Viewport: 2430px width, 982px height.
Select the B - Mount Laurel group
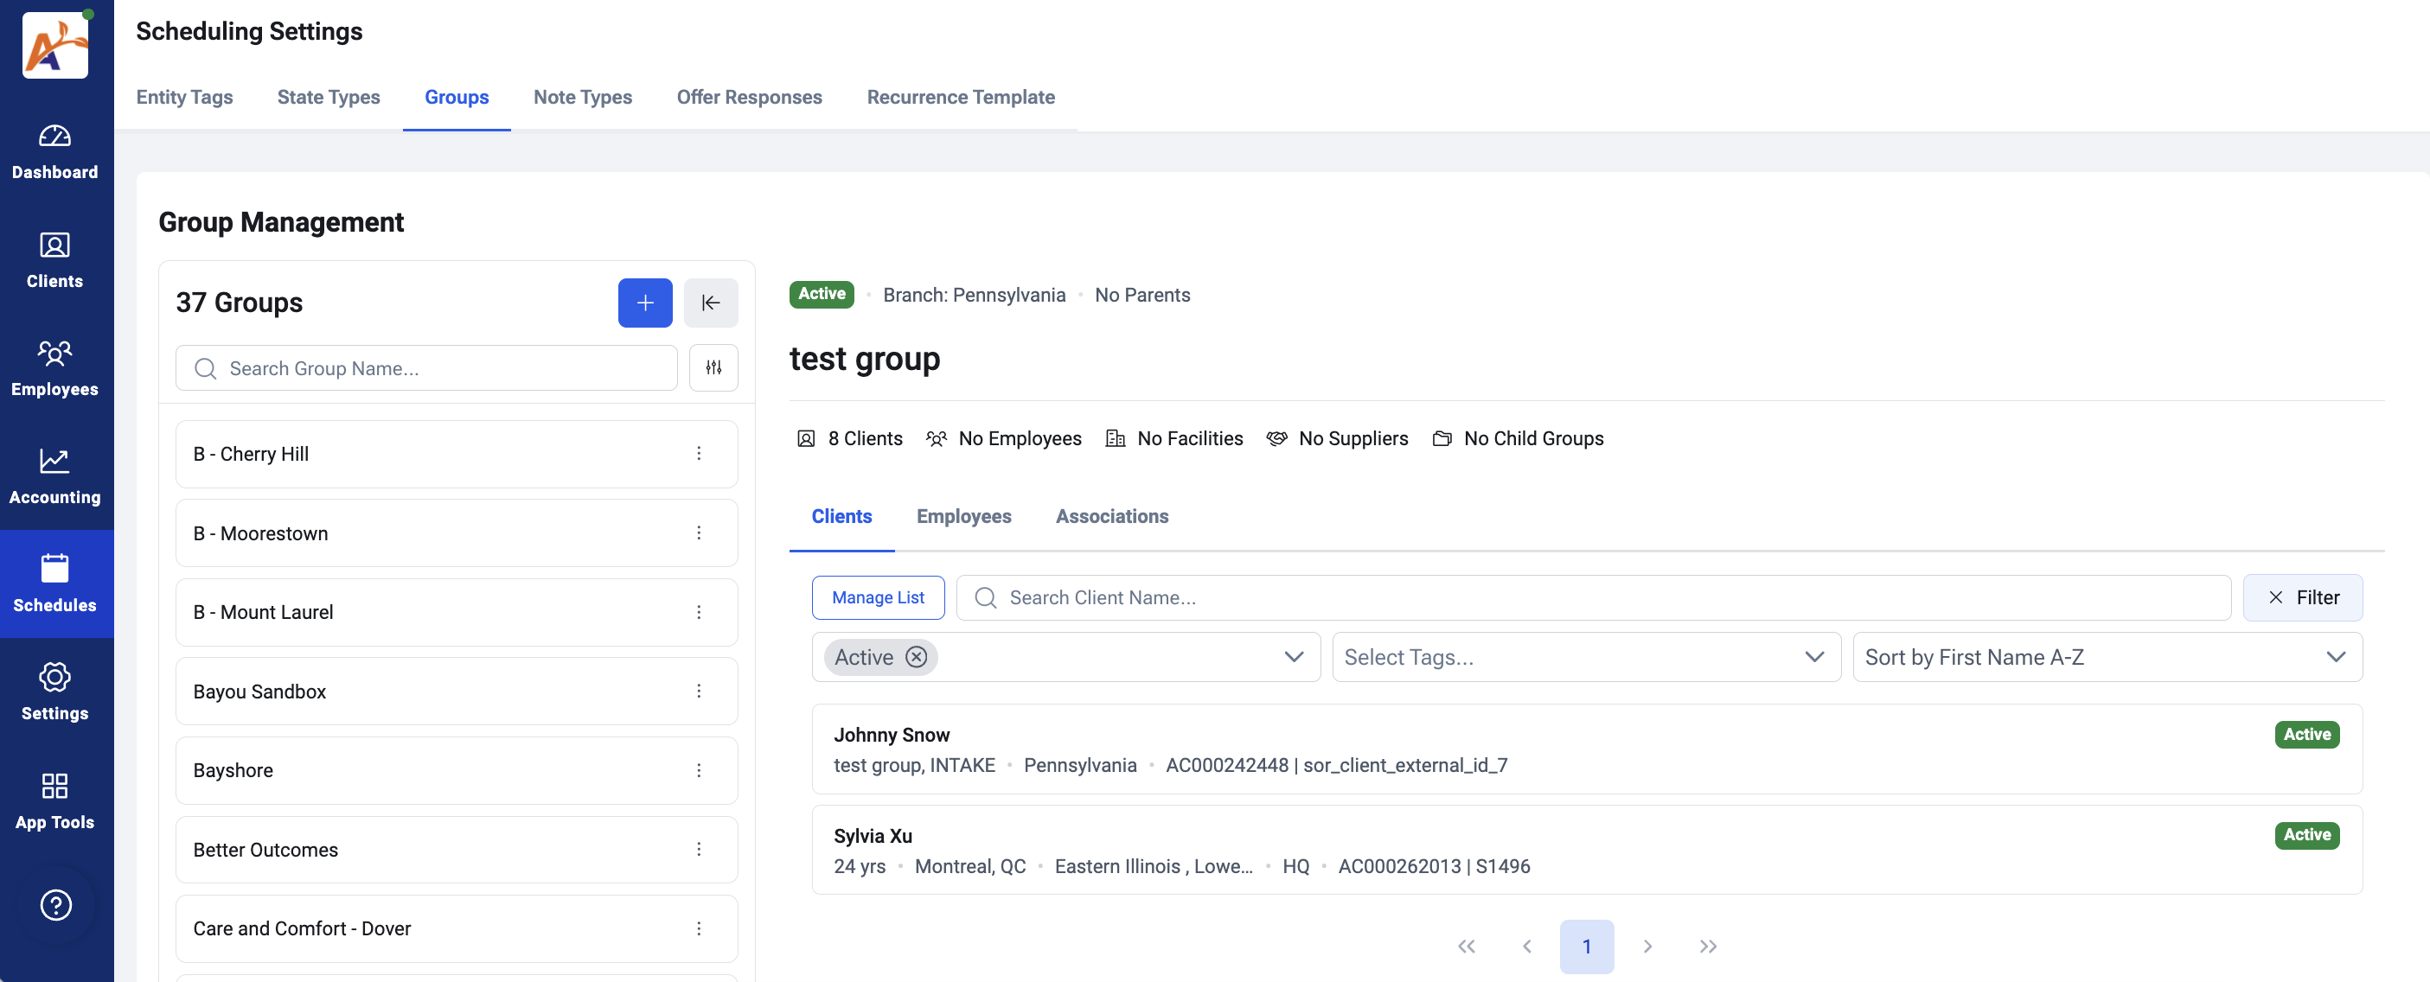pyautogui.click(x=457, y=612)
